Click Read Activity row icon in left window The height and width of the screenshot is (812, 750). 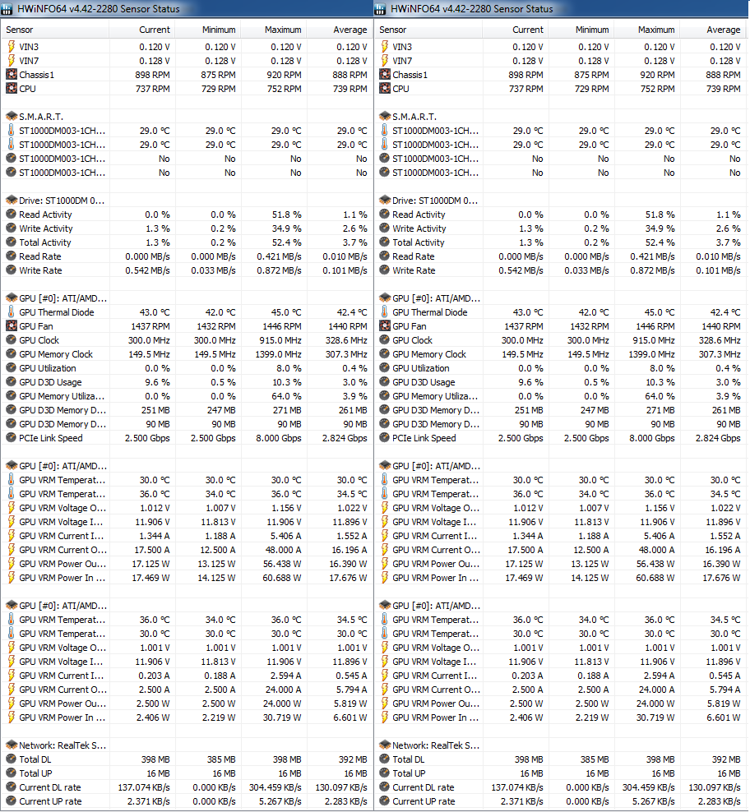[12, 215]
